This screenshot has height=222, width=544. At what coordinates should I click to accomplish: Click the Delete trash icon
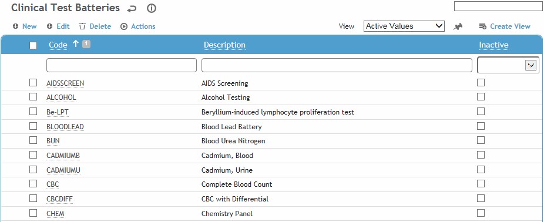(x=82, y=26)
